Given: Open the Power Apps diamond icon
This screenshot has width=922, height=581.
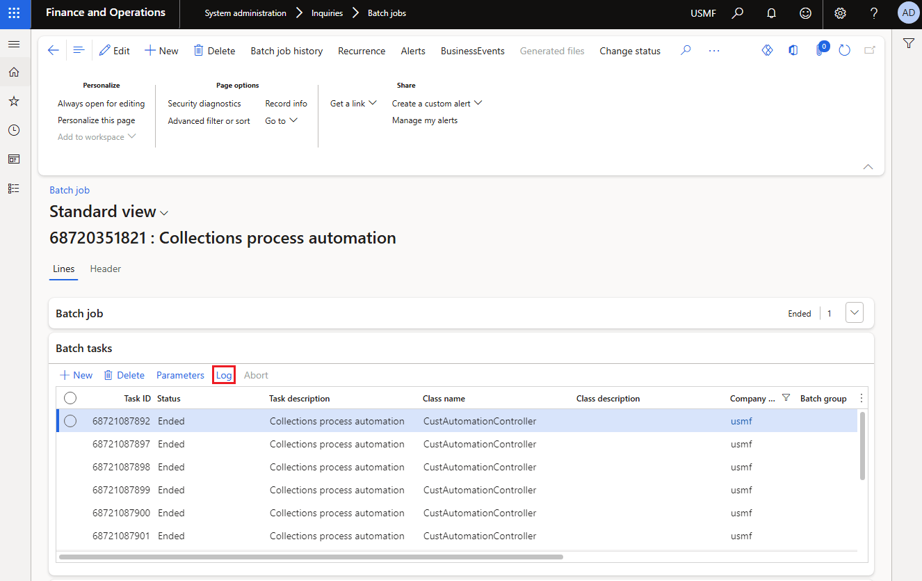Looking at the screenshot, I should pyautogui.click(x=768, y=50).
